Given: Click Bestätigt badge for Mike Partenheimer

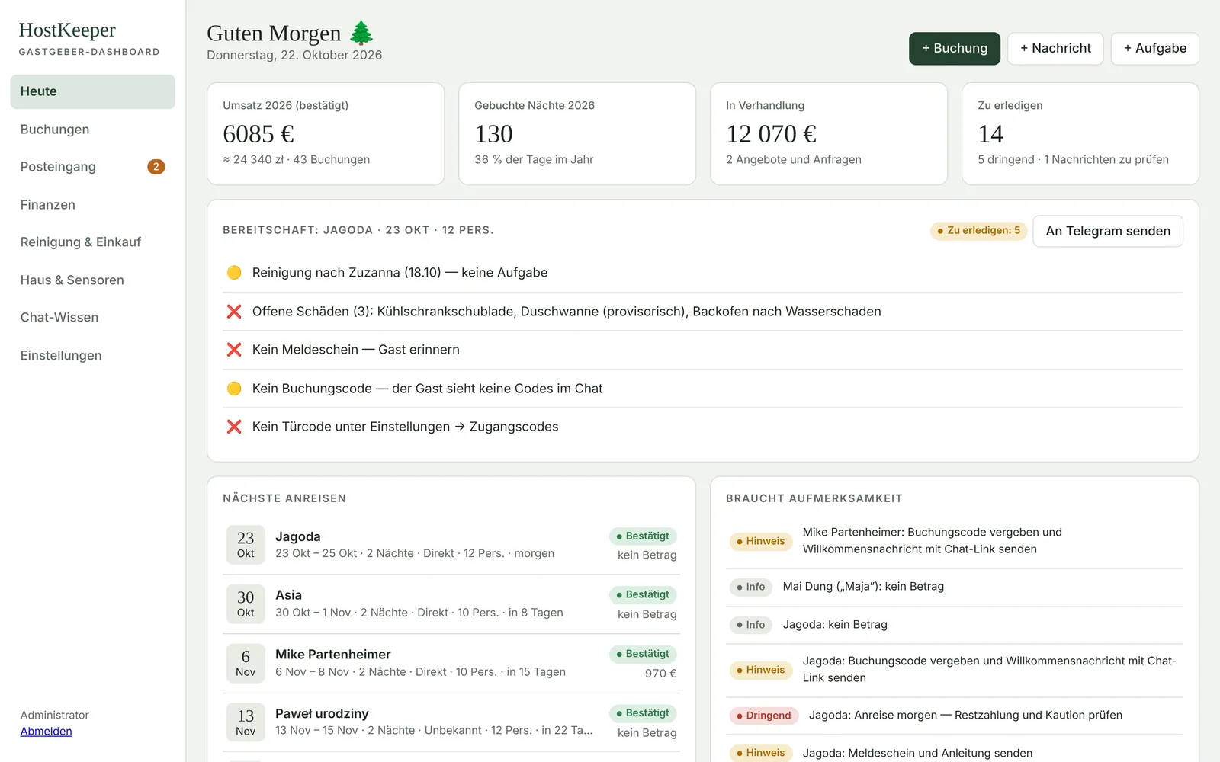Looking at the screenshot, I should [x=643, y=654].
